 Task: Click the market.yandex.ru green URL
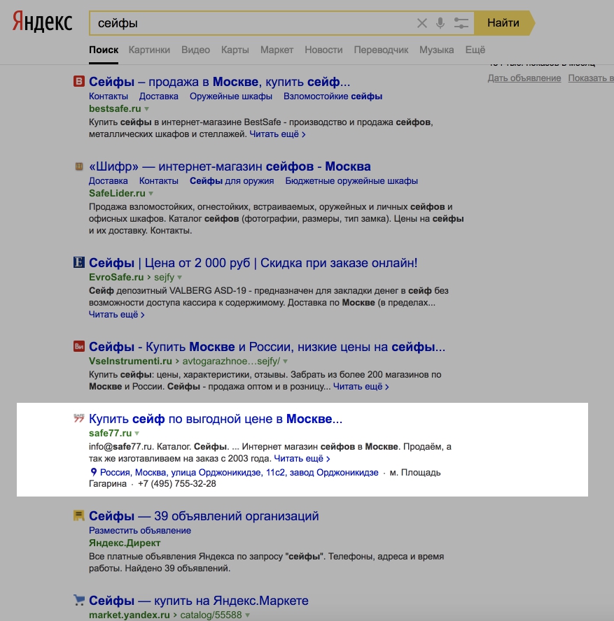pyautogui.click(x=130, y=615)
